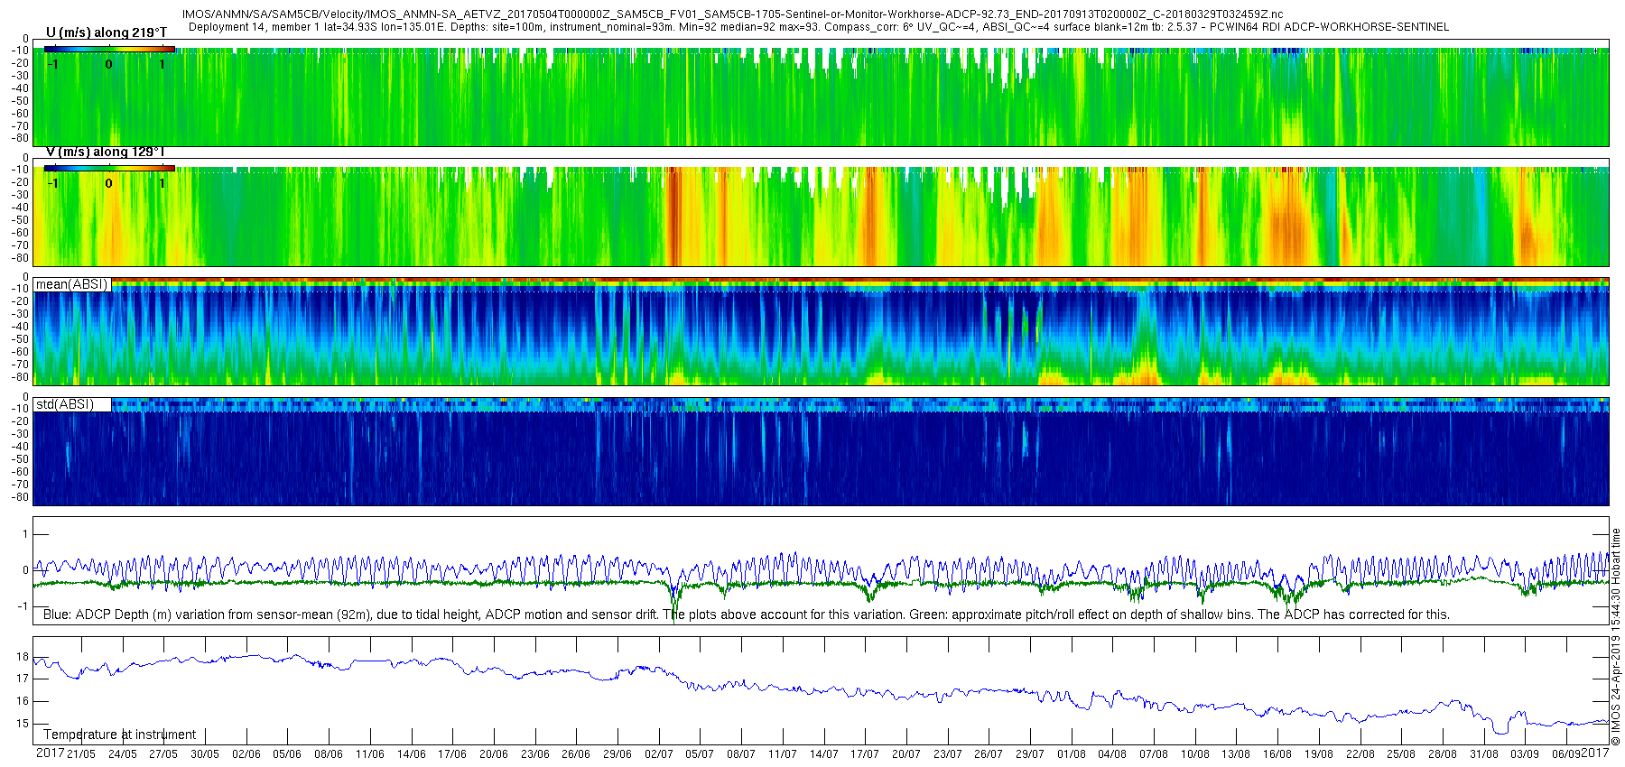Click the '02/07' date tick label
Image resolution: width=1625 pixels, height=767 pixels.
pyautogui.click(x=658, y=754)
